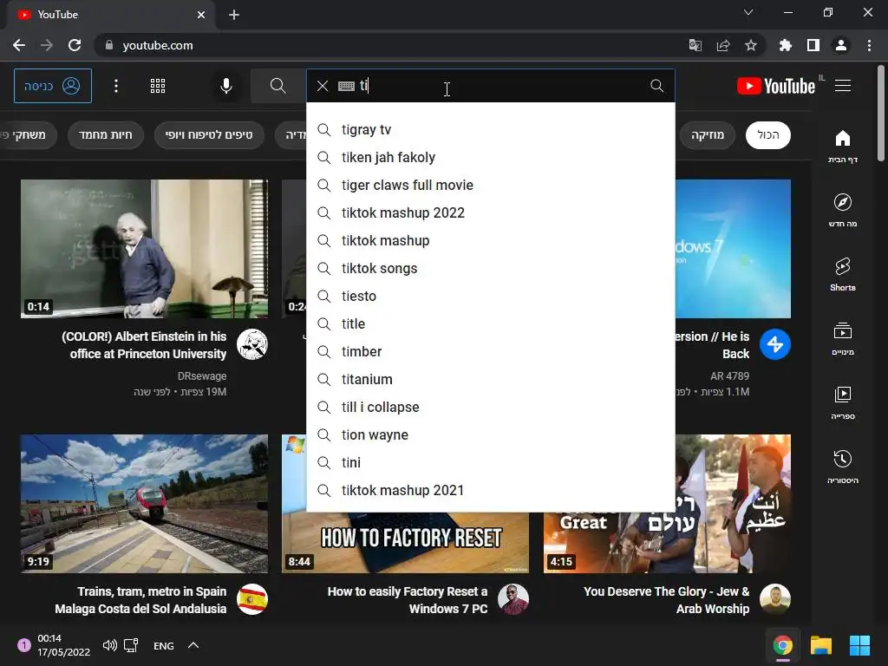Select the suggestion "titanium"

click(x=491, y=380)
